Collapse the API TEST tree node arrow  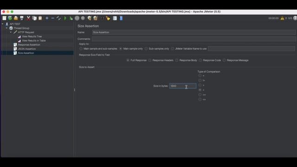(2, 24)
